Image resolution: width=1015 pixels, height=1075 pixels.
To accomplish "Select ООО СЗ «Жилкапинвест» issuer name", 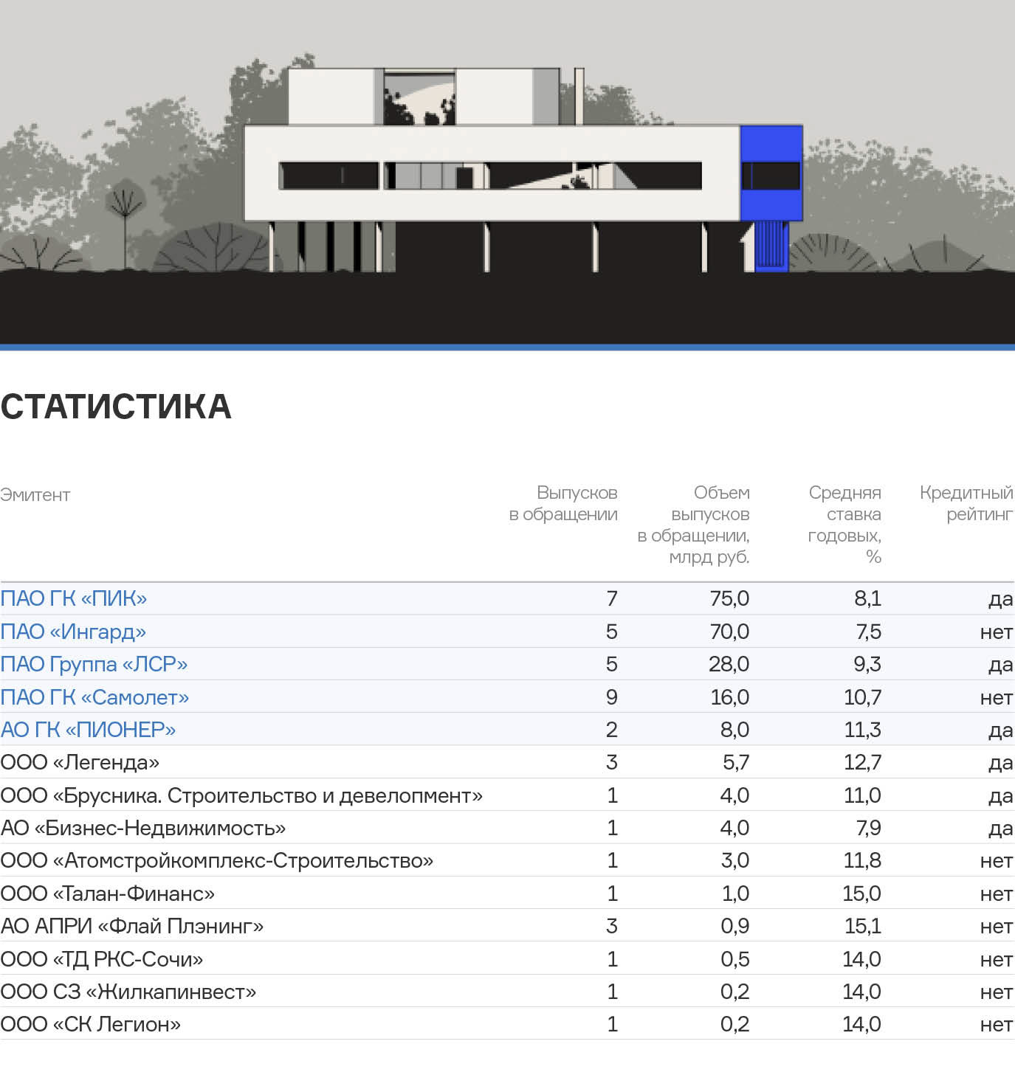I will [x=128, y=992].
